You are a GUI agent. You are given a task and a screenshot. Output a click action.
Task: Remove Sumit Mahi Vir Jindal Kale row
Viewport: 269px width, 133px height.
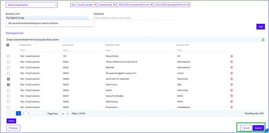(x=232, y=79)
